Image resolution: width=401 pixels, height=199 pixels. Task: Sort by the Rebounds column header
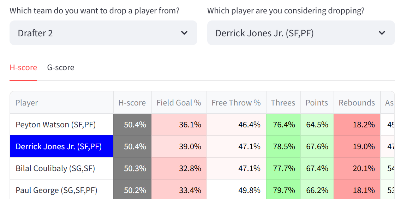pyautogui.click(x=357, y=103)
